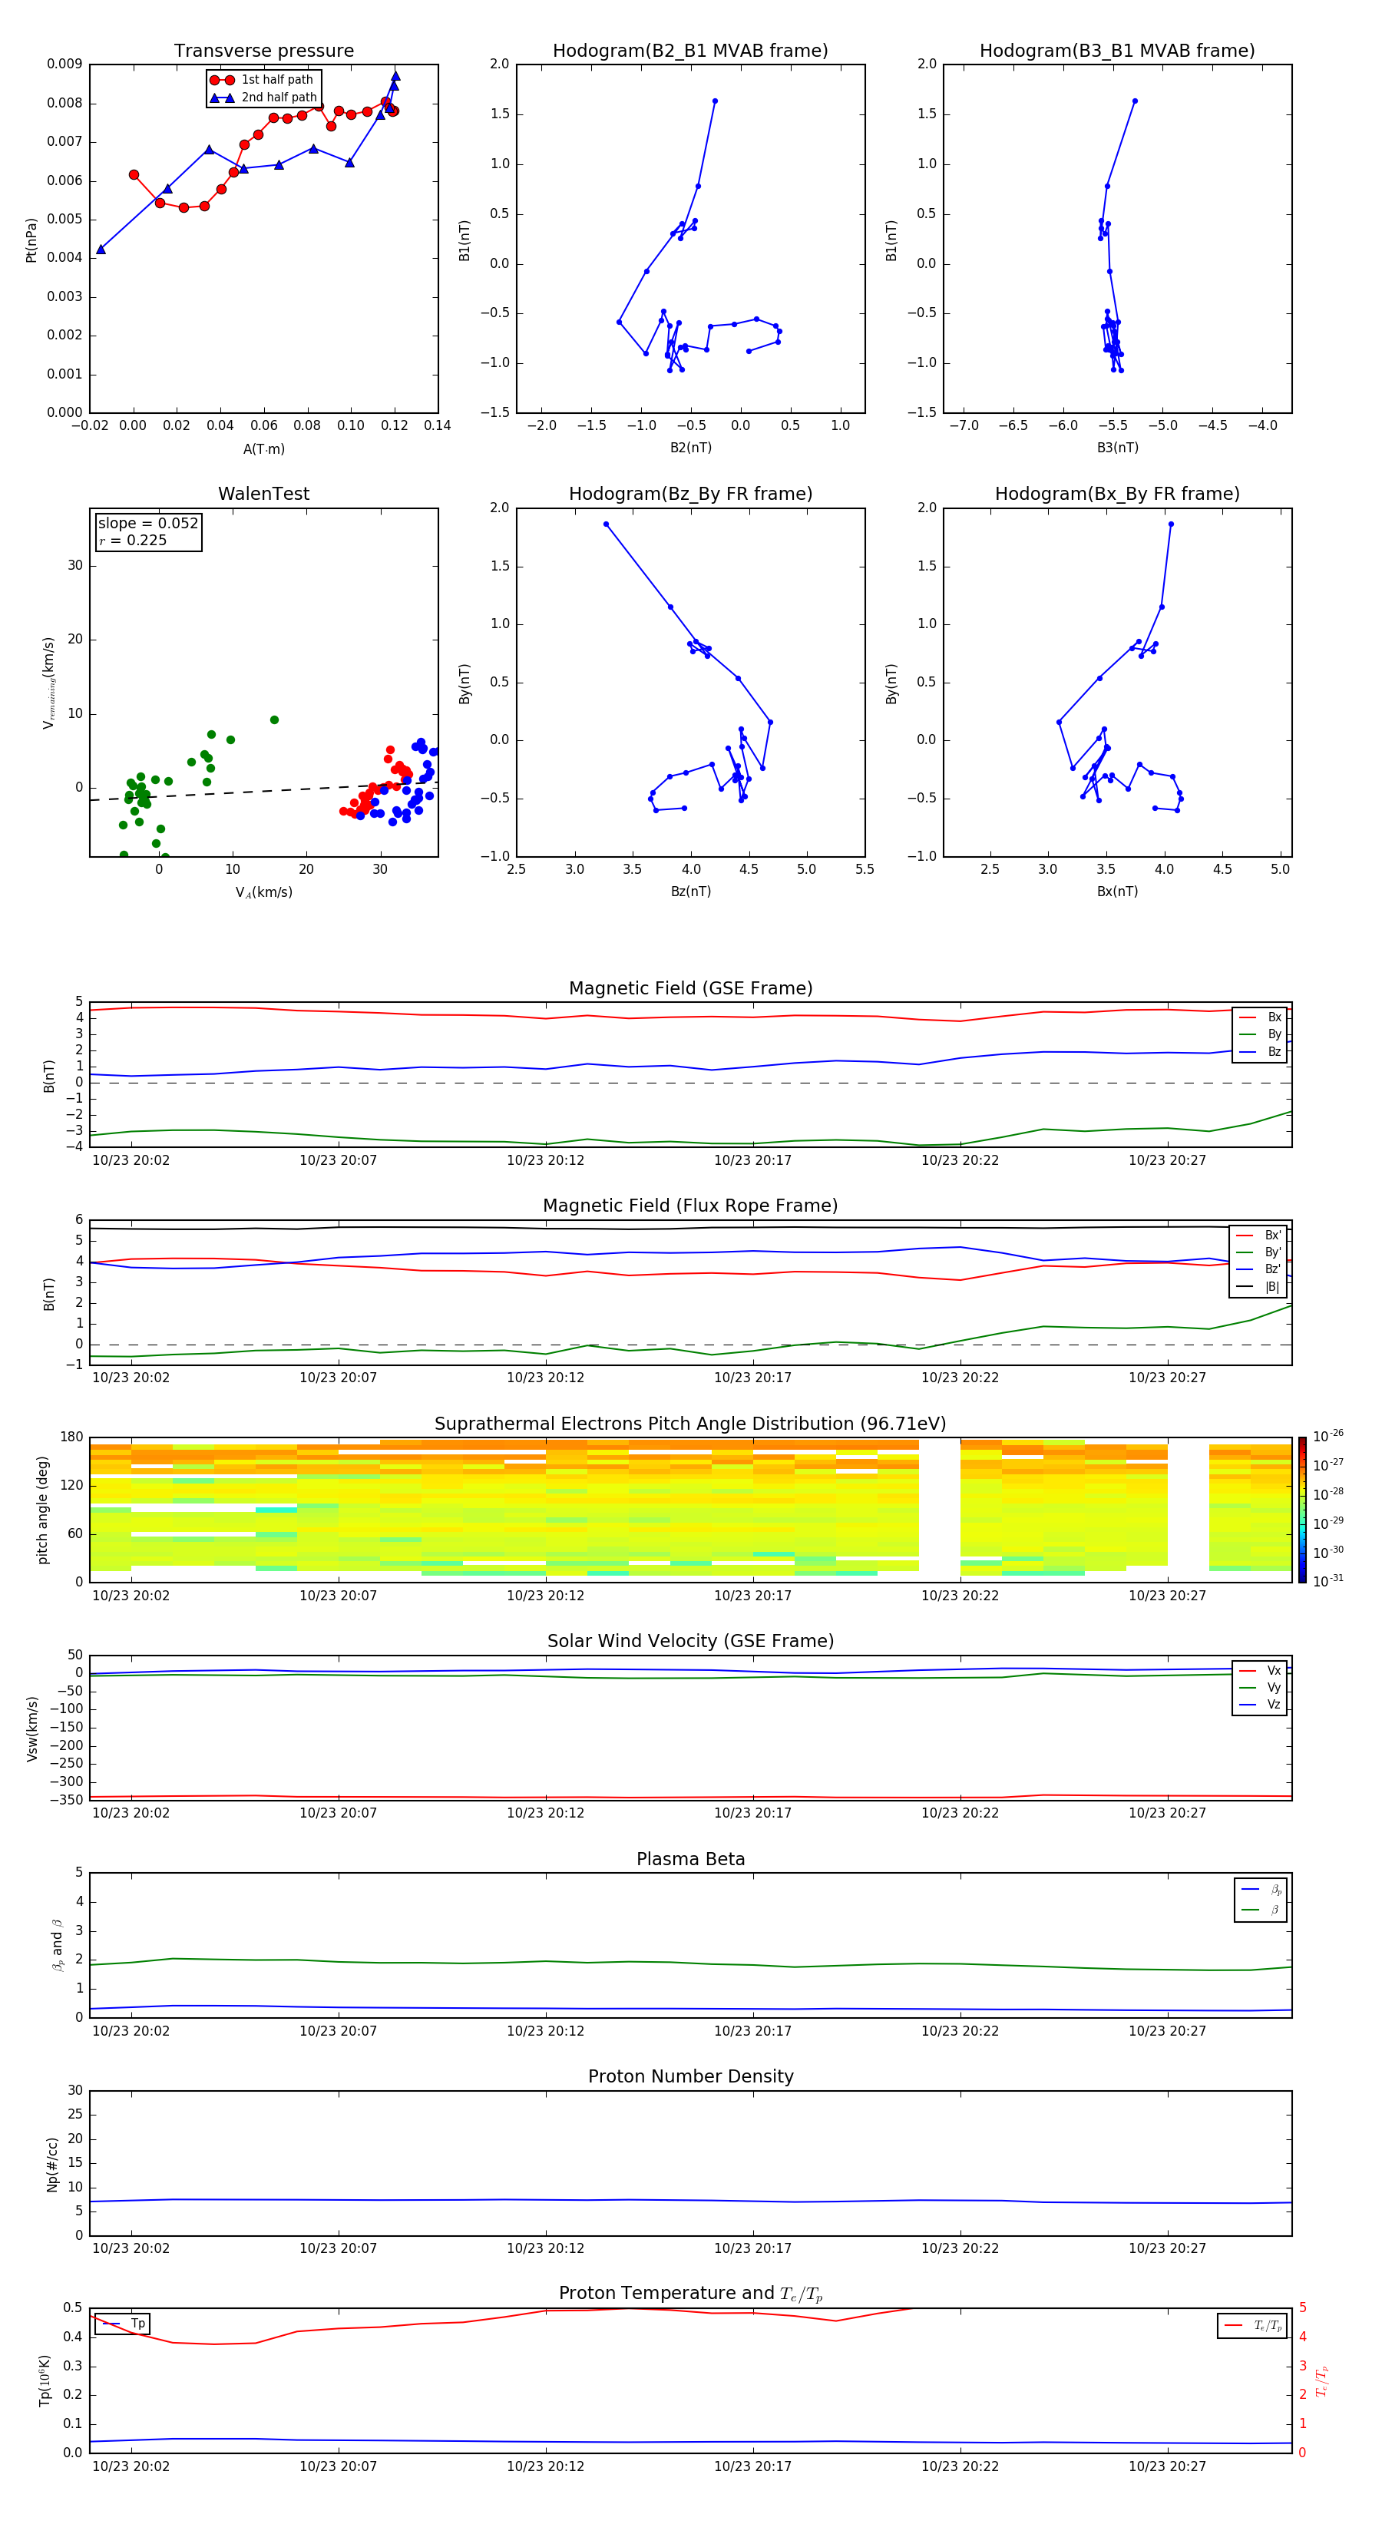Click the 'A(T·m)' x-axis label
Screen dimensions: 1382x2534
[263, 449]
